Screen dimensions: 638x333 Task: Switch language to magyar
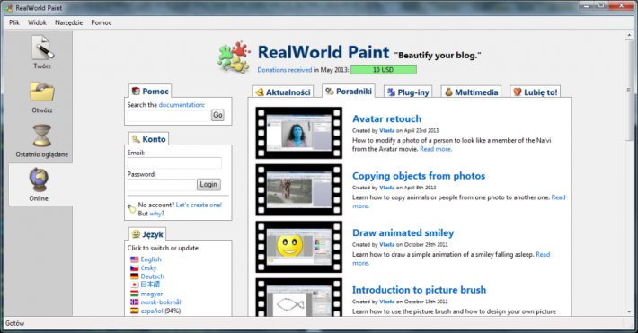click(151, 294)
